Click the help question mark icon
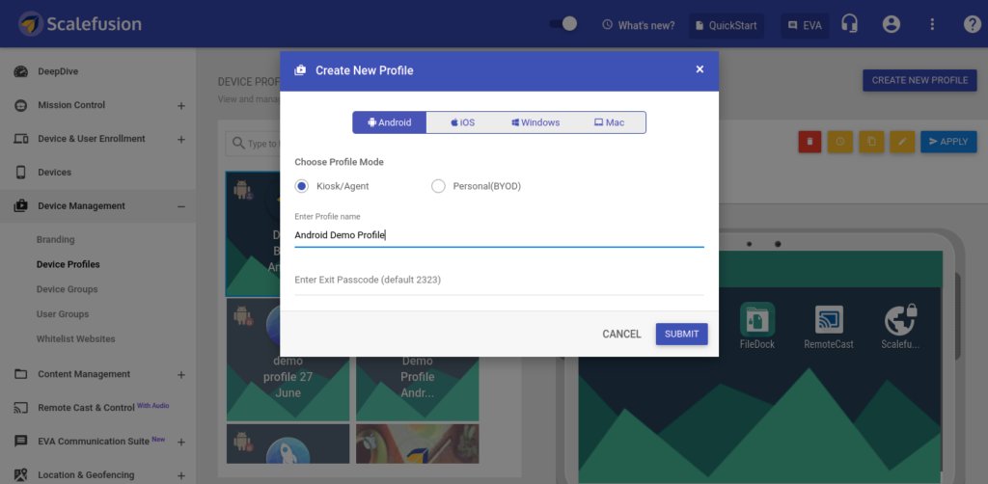This screenshot has height=484, width=988. 973,24
